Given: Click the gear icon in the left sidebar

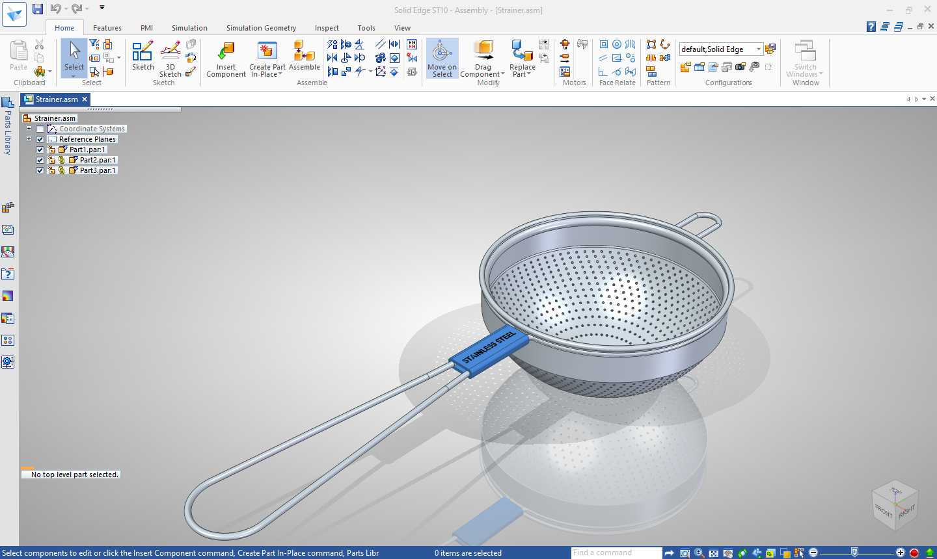Looking at the screenshot, I should coord(8,362).
